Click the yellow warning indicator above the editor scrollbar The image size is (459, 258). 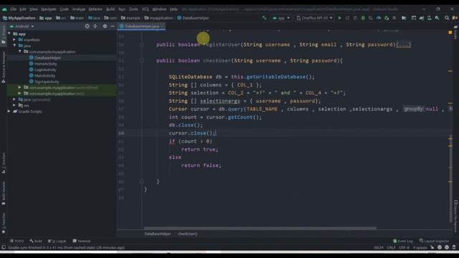450,32
